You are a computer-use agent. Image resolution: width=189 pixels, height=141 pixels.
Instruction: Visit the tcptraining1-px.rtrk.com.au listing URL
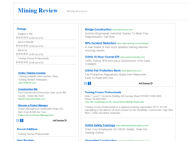pos(114,102)
